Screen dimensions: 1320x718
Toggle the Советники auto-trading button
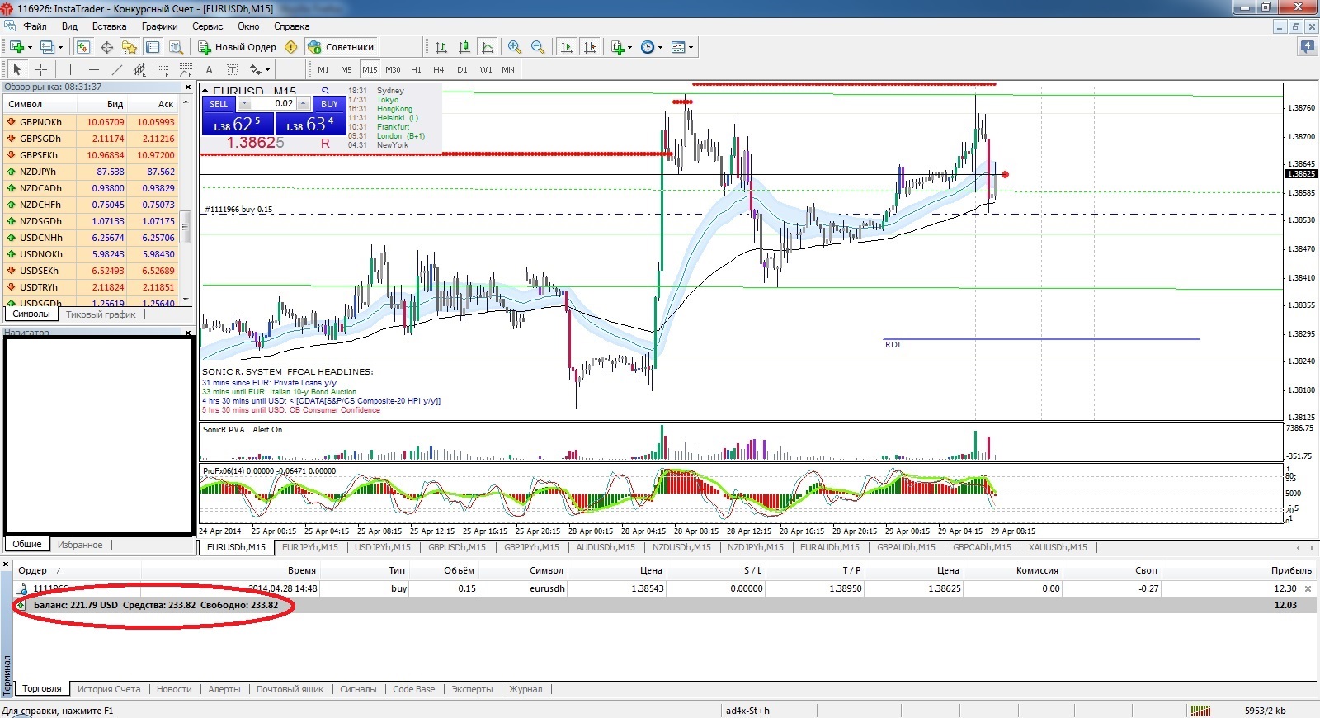pos(342,47)
